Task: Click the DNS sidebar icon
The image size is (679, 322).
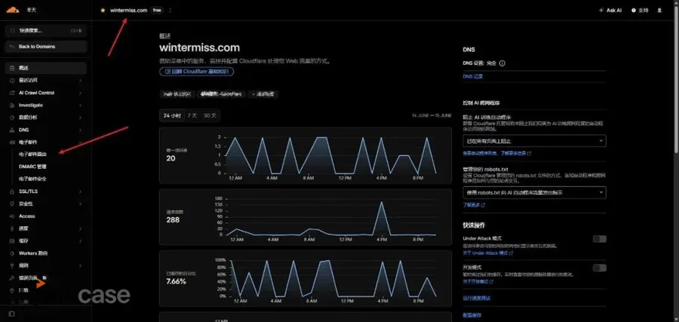Action: coord(11,130)
